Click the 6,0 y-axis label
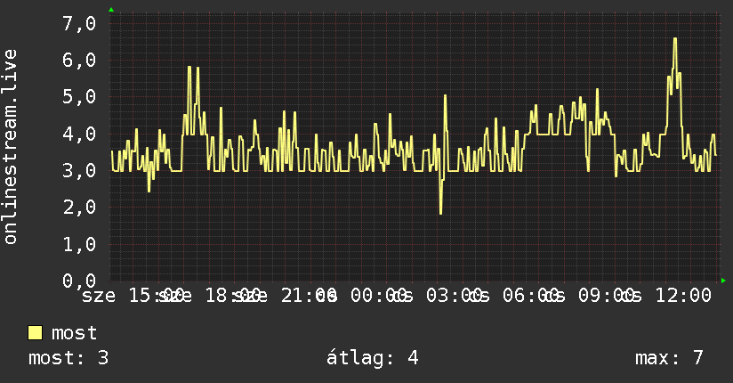Viewport: 733px width, 383px height. 79,60
